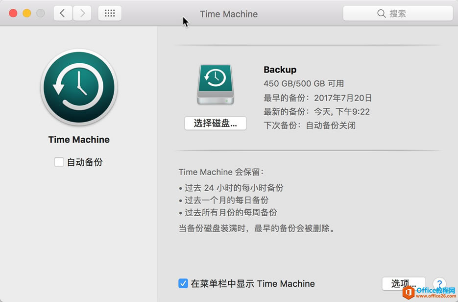Click the Time Machine 会保留 heading

tap(221, 172)
